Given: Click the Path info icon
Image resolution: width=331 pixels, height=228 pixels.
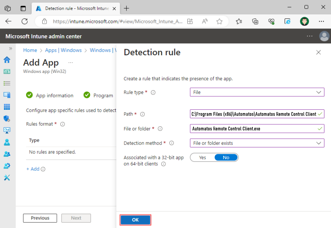Looking at the screenshot, I should [142, 114].
